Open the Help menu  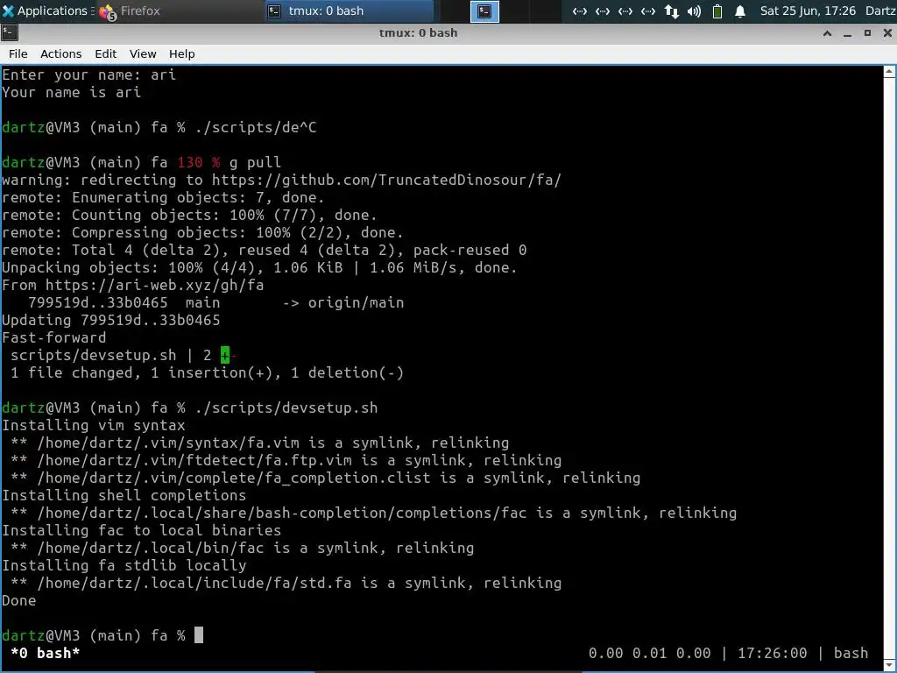point(182,53)
